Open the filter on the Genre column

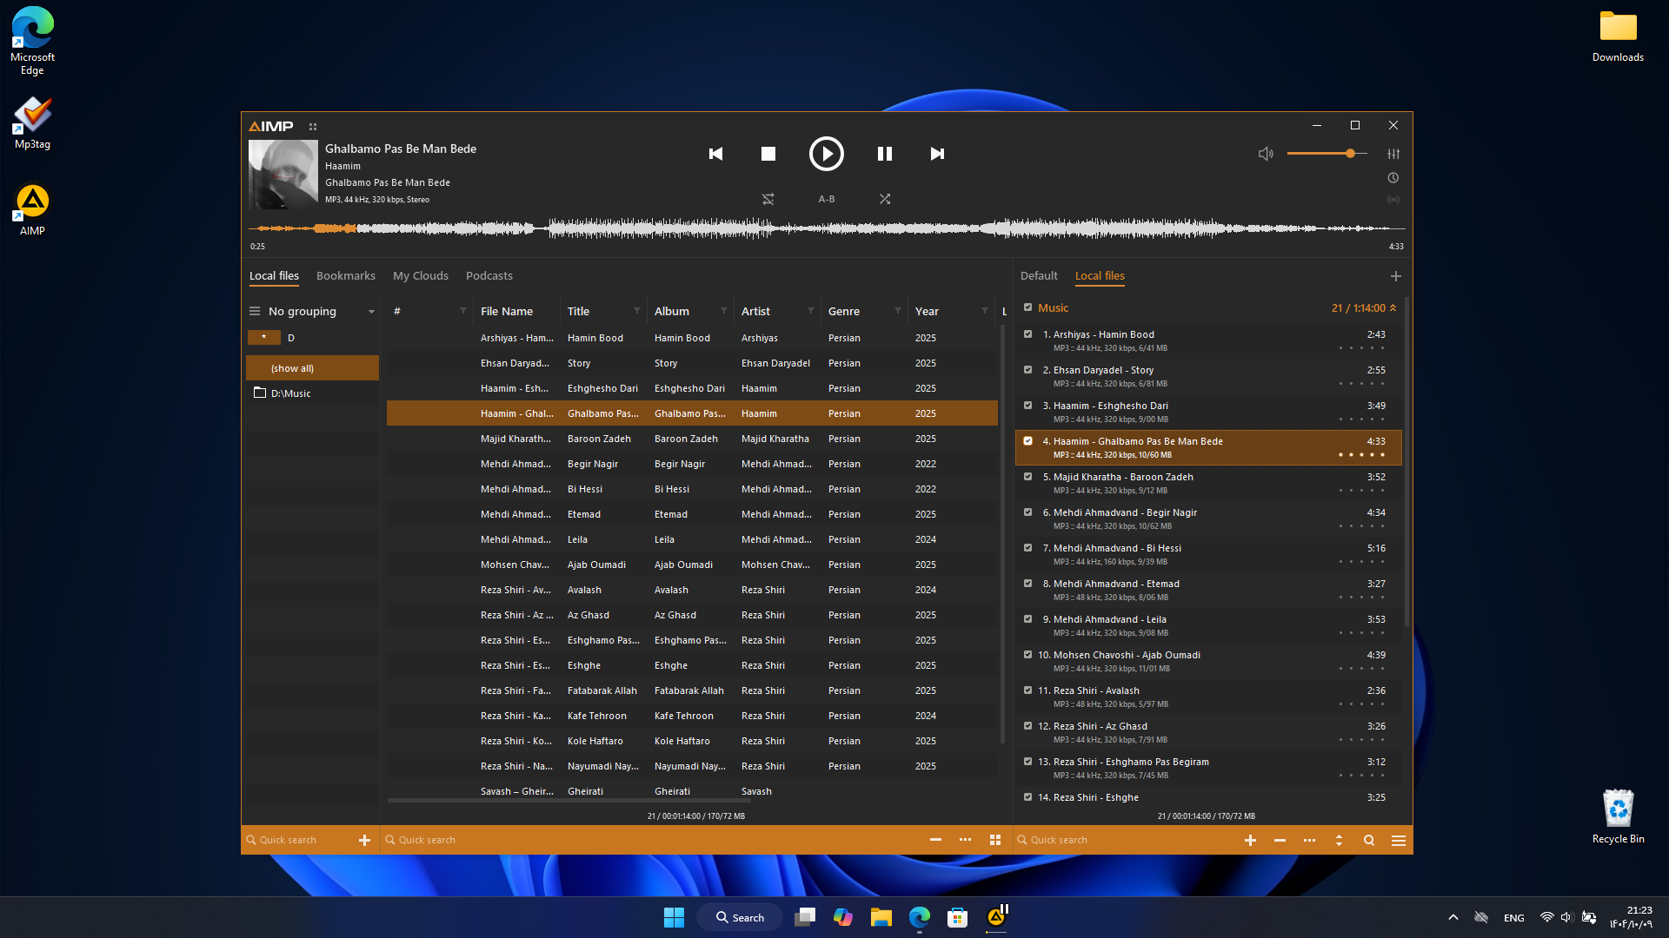pos(897,311)
